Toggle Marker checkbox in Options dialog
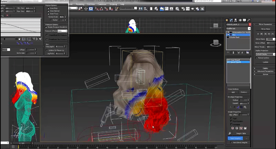276x149 pixels. 51,20
